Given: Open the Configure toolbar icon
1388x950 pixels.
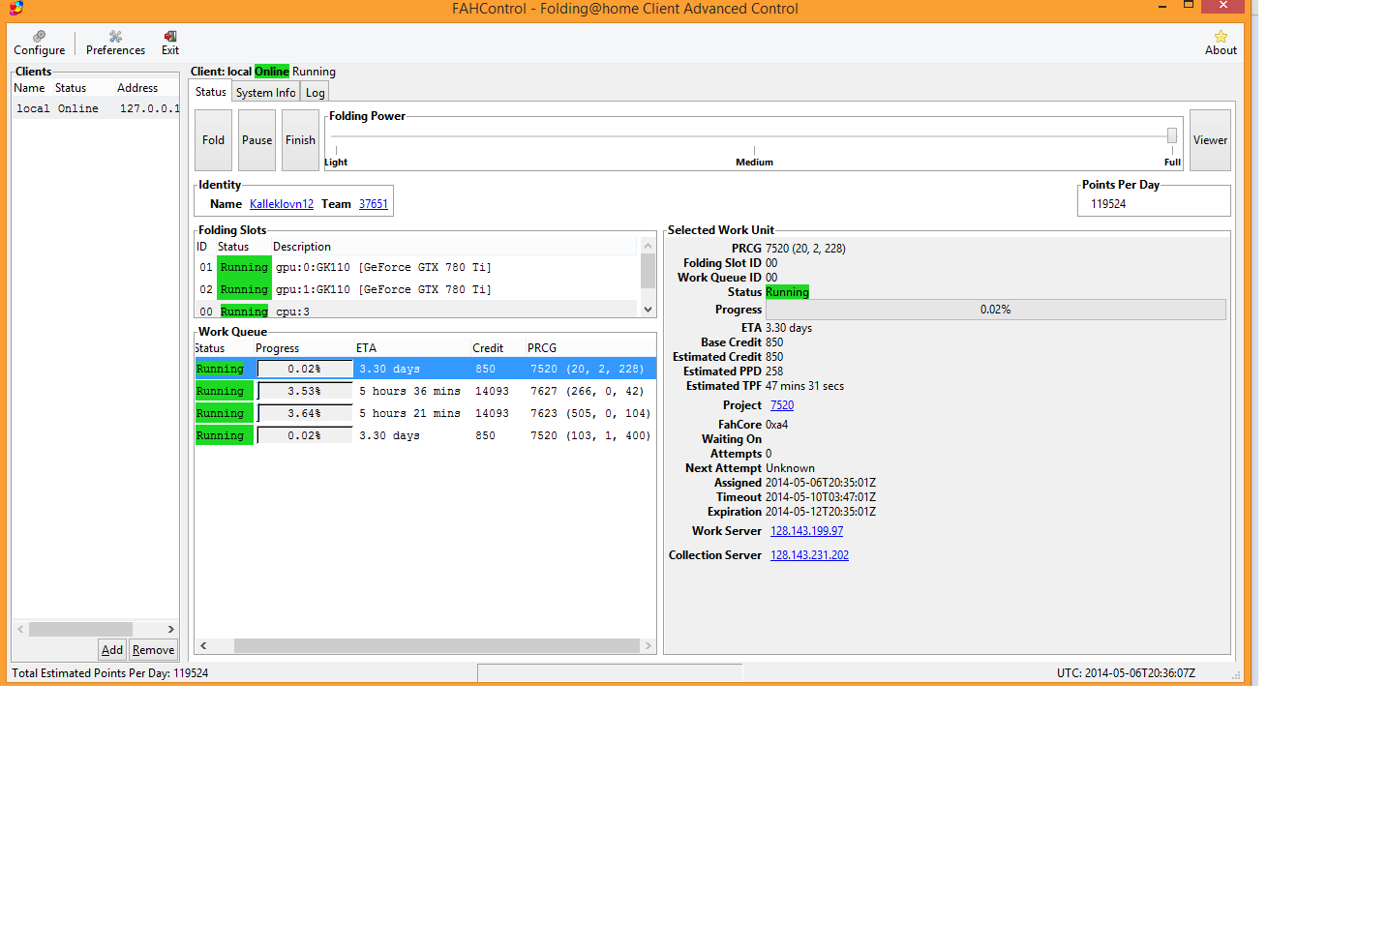Looking at the screenshot, I should 40,43.
